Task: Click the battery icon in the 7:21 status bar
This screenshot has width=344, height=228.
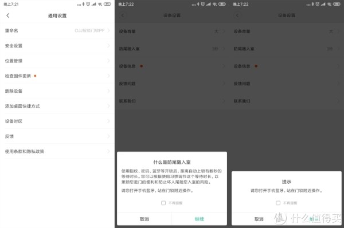Action: [107, 4]
